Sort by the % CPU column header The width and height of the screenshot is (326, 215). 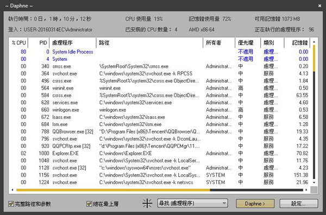point(18,43)
